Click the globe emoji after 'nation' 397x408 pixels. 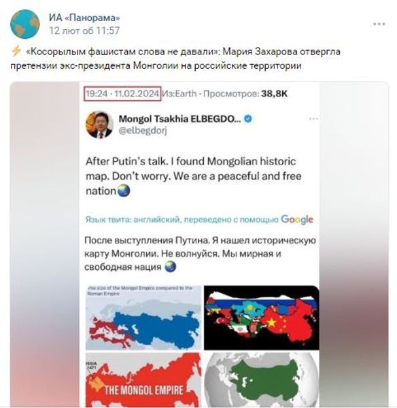coord(124,191)
